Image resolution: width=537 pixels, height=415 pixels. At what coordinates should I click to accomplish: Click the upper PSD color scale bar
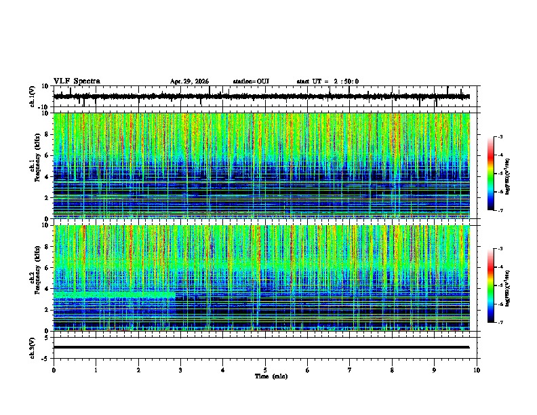tap(491, 174)
